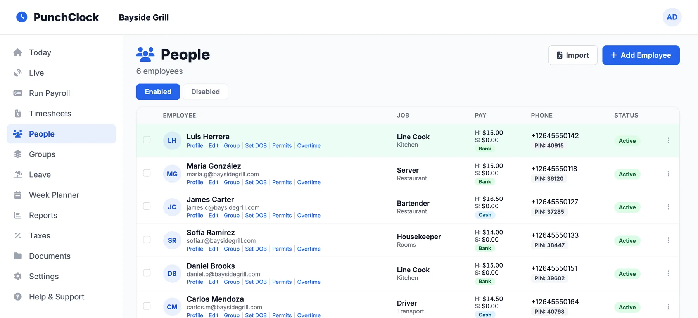698x318 pixels.
Task: Click the Run Payroll icon in sidebar
Action: (x=18, y=93)
